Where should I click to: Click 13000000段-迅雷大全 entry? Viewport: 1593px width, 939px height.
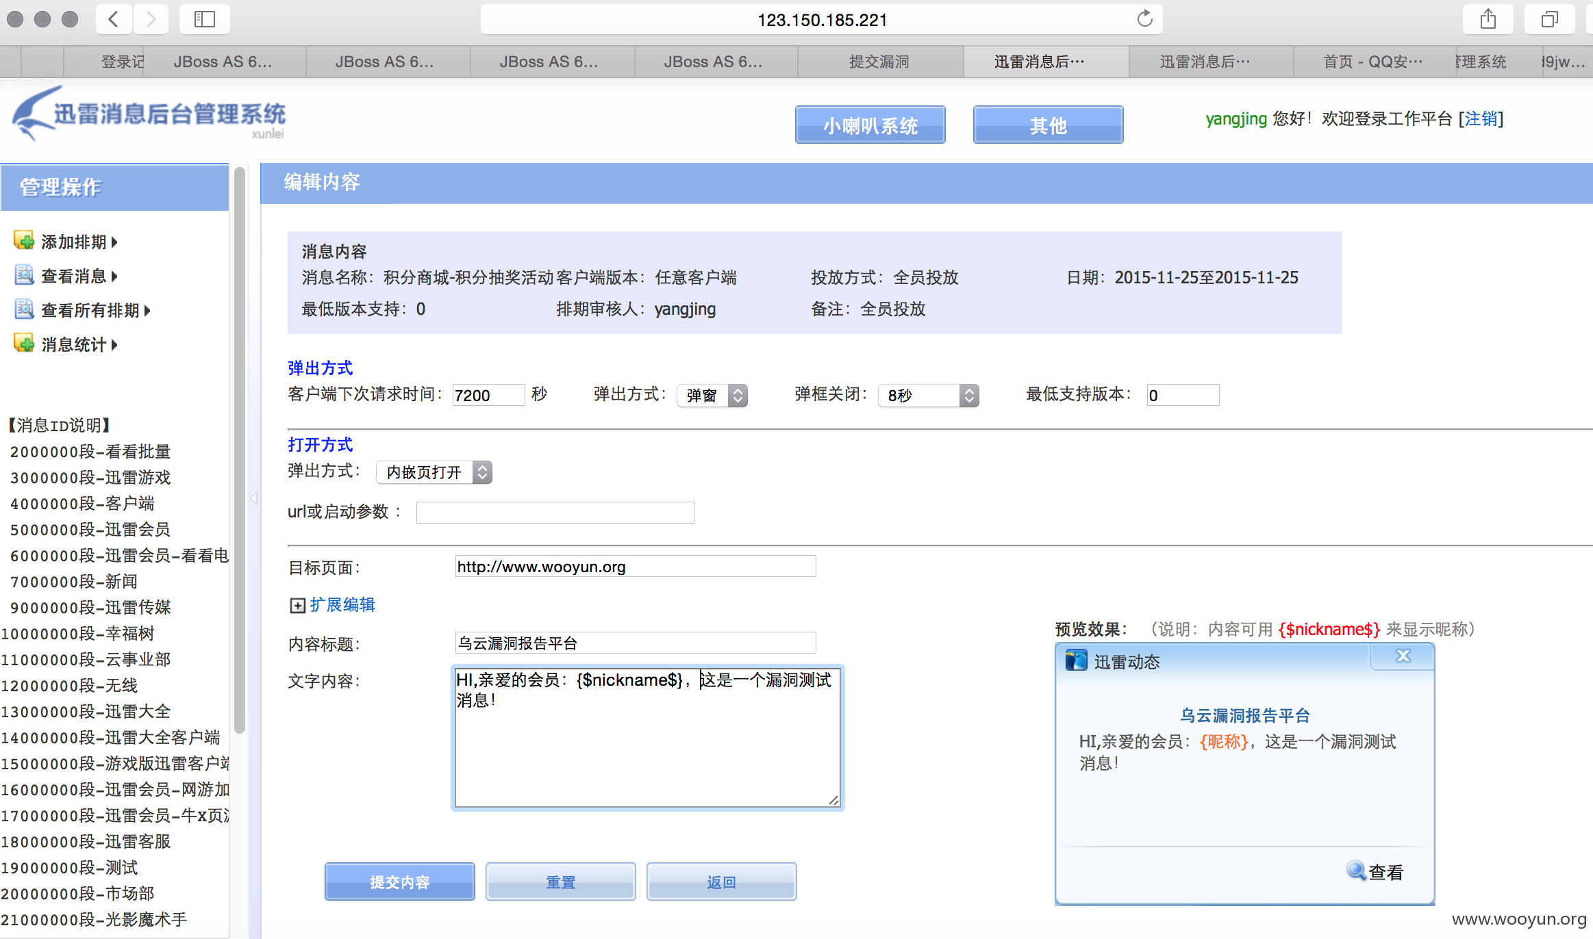click(86, 712)
